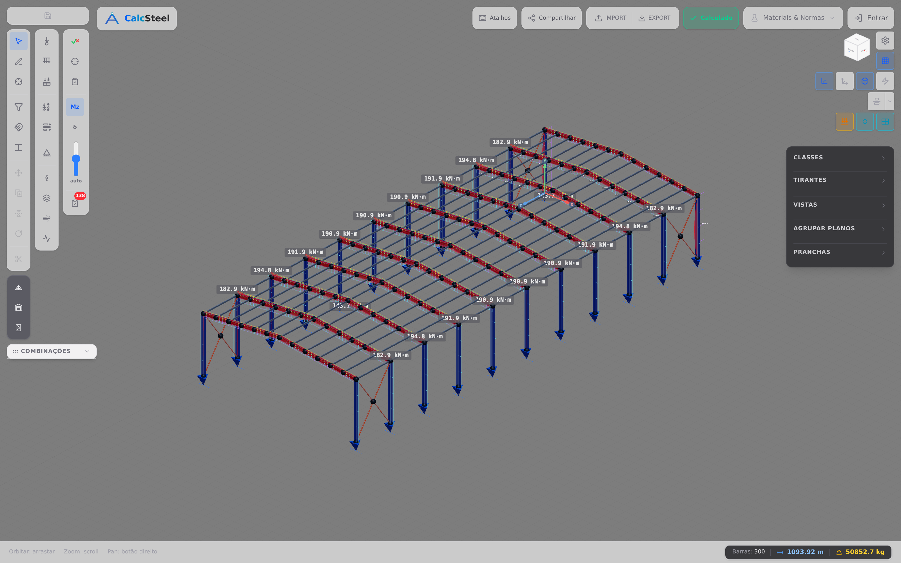This screenshot has width=901, height=563.
Task: Click the CalcSteel logo
Action: [137, 18]
